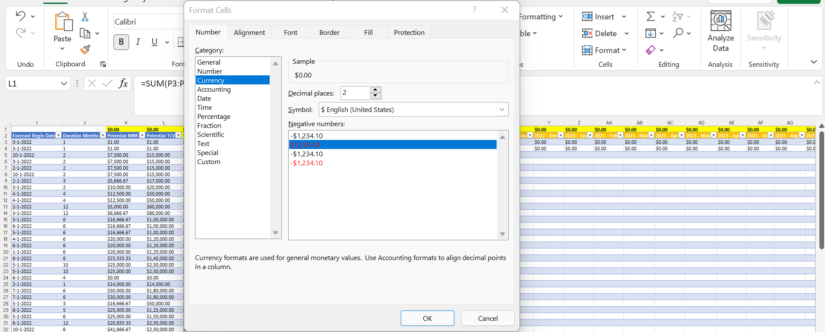The height and width of the screenshot is (332, 825).
Task: Click the AutoSum sigma icon
Action: 651,16
